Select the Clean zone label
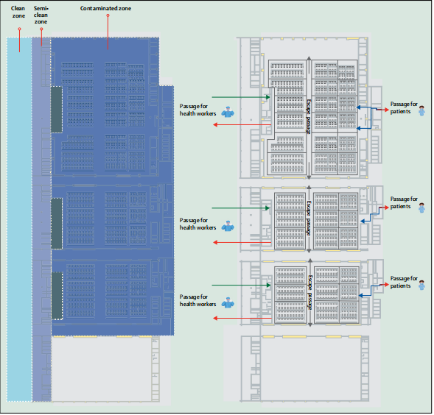434x415 pixels. 18,13
